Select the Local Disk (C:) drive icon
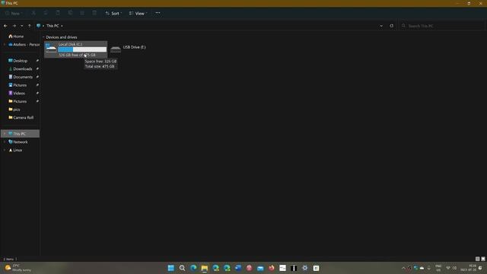Screen dimensions: 487x274 pos(51,48)
